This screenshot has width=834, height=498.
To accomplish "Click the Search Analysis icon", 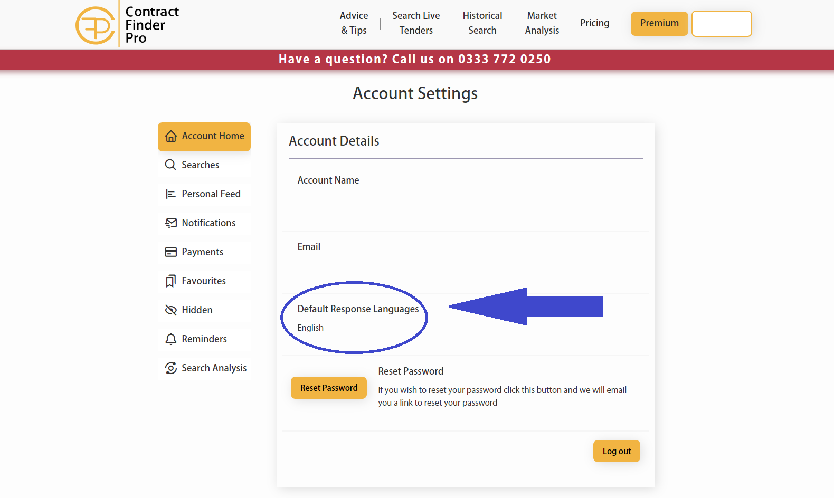I will click(170, 368).
